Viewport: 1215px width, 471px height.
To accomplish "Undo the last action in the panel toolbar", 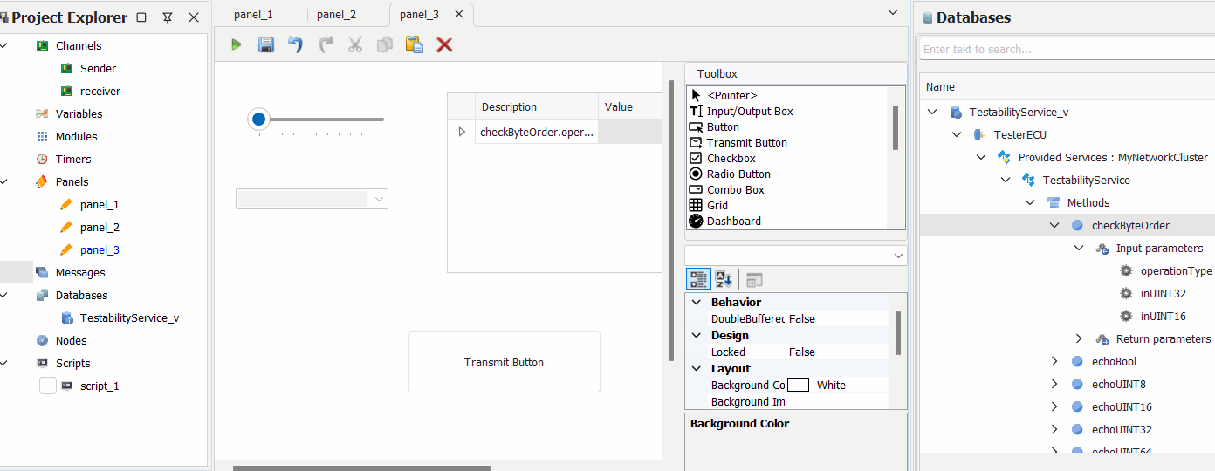I will click(x=296, y=44).
